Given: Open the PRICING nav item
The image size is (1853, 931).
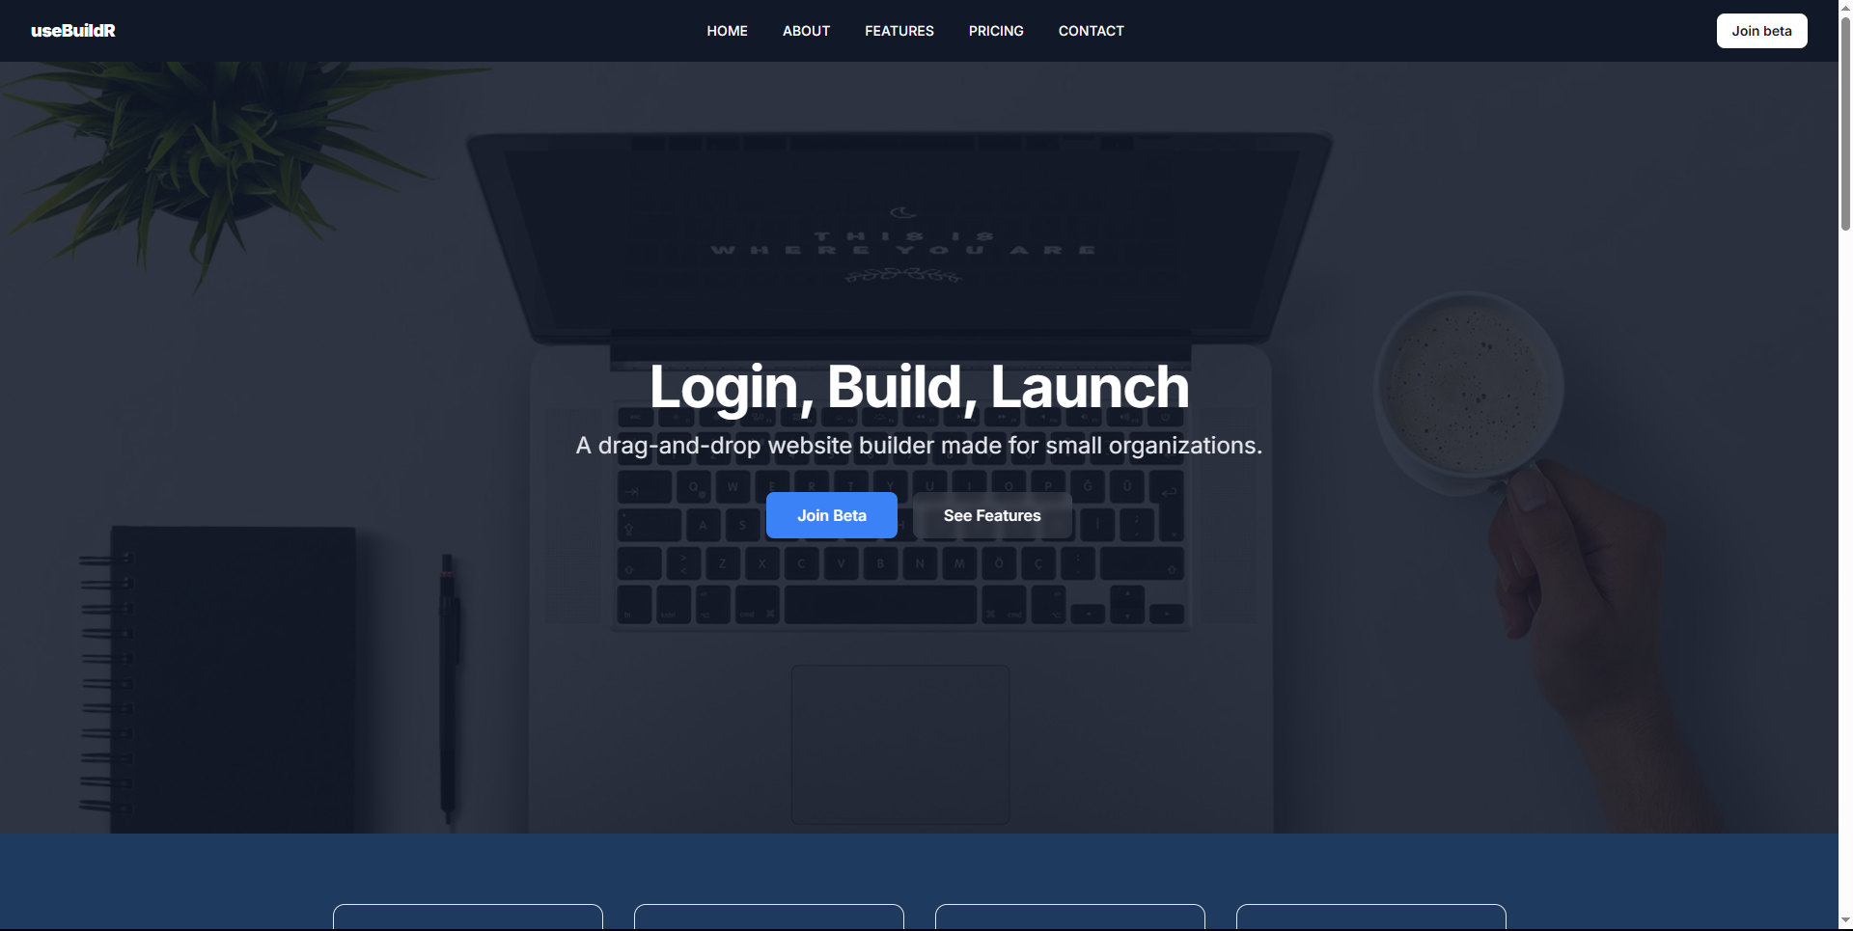Looking at the screenshot, I should click(996, 31).
